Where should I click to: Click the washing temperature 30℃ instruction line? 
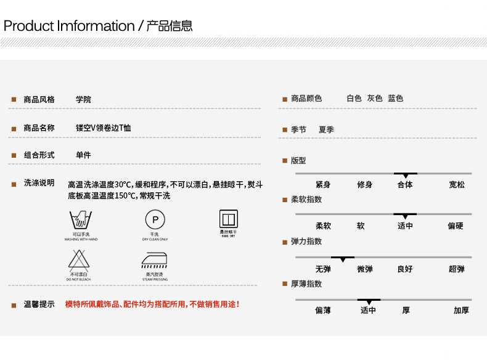pyautogui.click(x=165, y=185)
